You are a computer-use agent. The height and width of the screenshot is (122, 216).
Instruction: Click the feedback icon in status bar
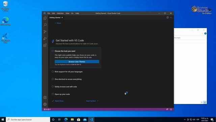(x=167, y=109)
